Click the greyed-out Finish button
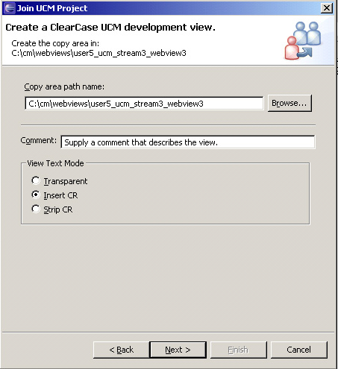This screenshot has height=369, width=338. point(238,350)
